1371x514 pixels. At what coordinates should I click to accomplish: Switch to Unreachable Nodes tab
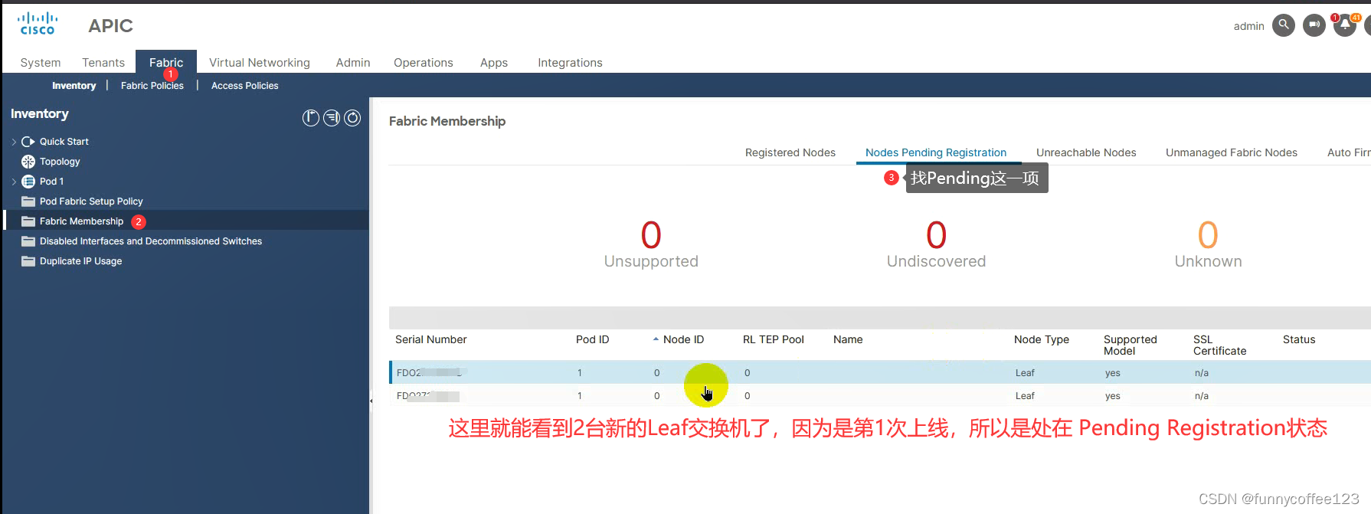[x=1086, y=152]
